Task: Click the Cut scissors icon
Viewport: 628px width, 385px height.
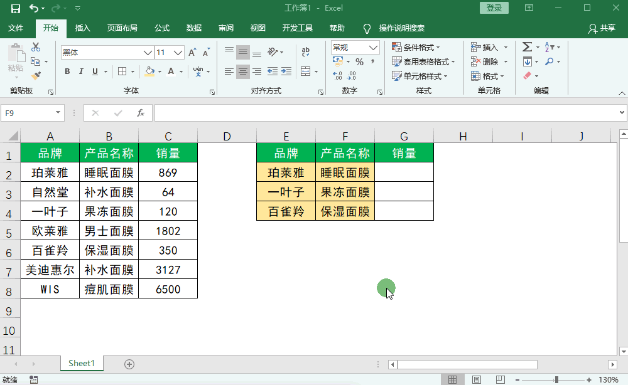Action: click(36, 47)
